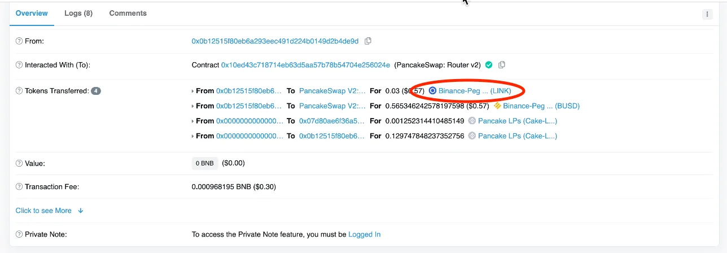
Task: Click the LINK token logo icon
Action: 433,91
